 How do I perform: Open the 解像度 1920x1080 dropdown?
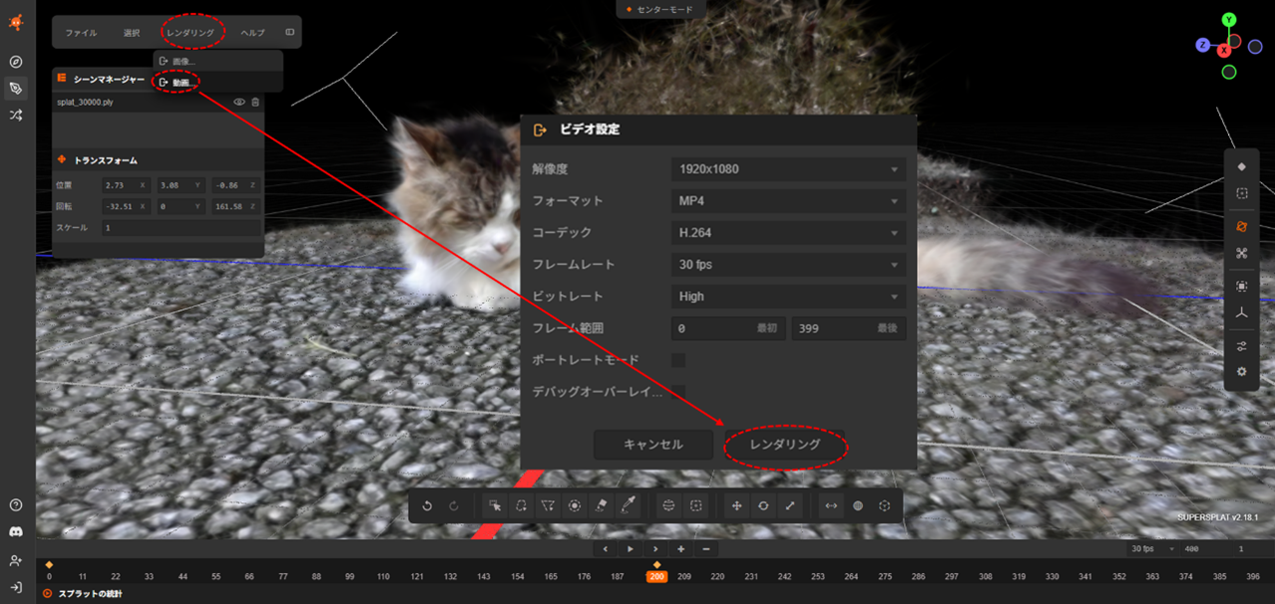point(788,169)
